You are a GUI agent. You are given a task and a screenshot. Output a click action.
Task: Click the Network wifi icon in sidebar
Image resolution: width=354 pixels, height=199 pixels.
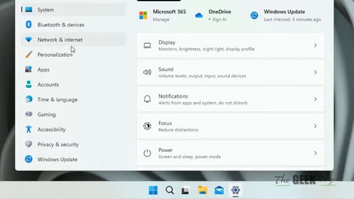[x=29, y=39]
